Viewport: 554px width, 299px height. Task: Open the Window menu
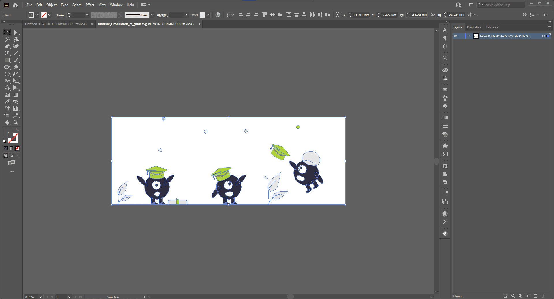pos(116,5)
